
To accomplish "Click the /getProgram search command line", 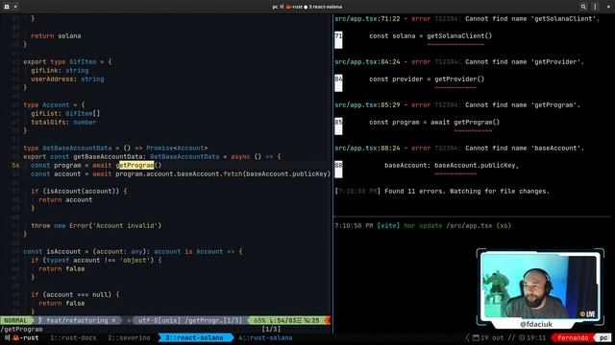I will pyautogui.click(x=21, y=329).
